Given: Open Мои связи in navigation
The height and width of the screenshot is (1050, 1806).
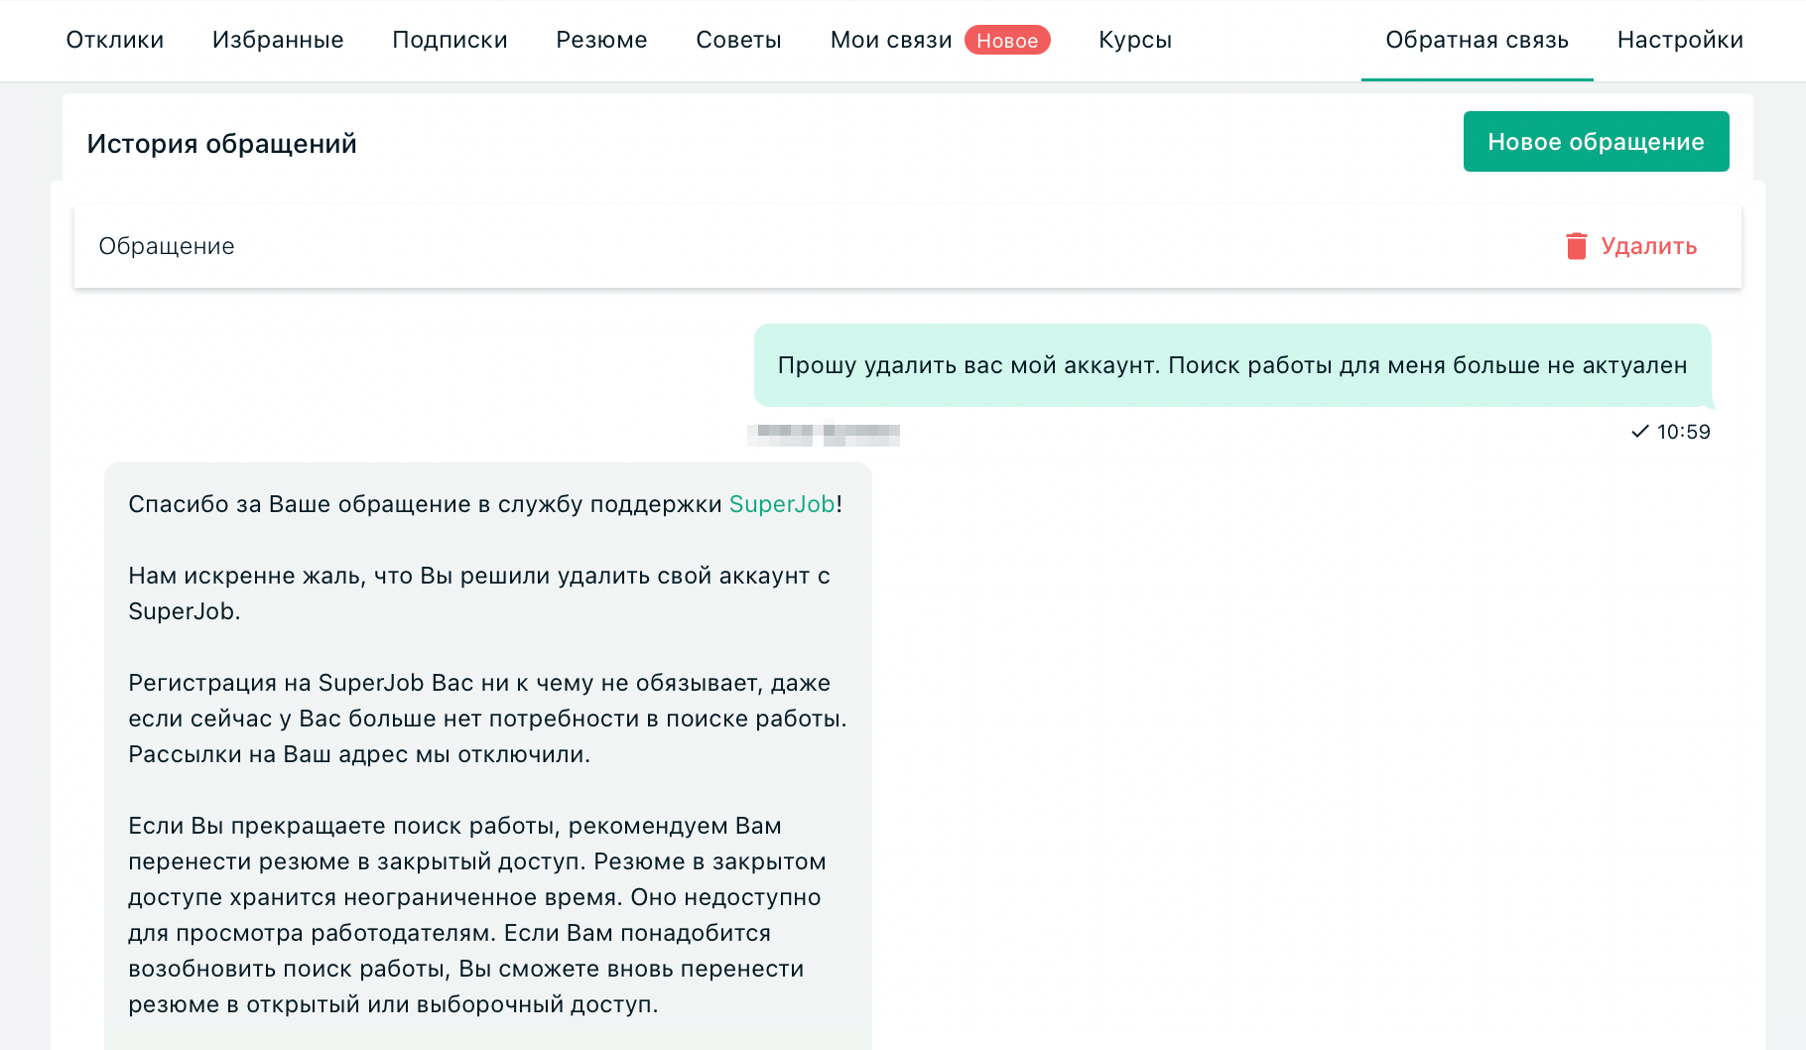Looking at the screenshot, I should pos(891,40).
